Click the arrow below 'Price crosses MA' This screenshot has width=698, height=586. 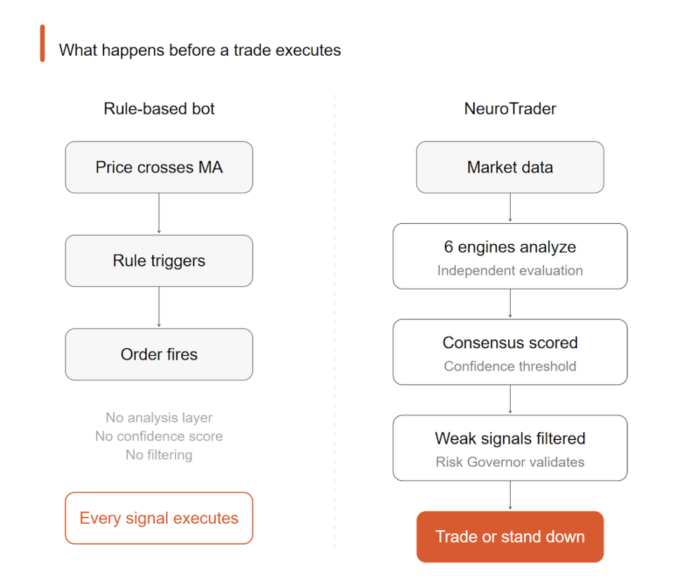click(x=159, y=214)
